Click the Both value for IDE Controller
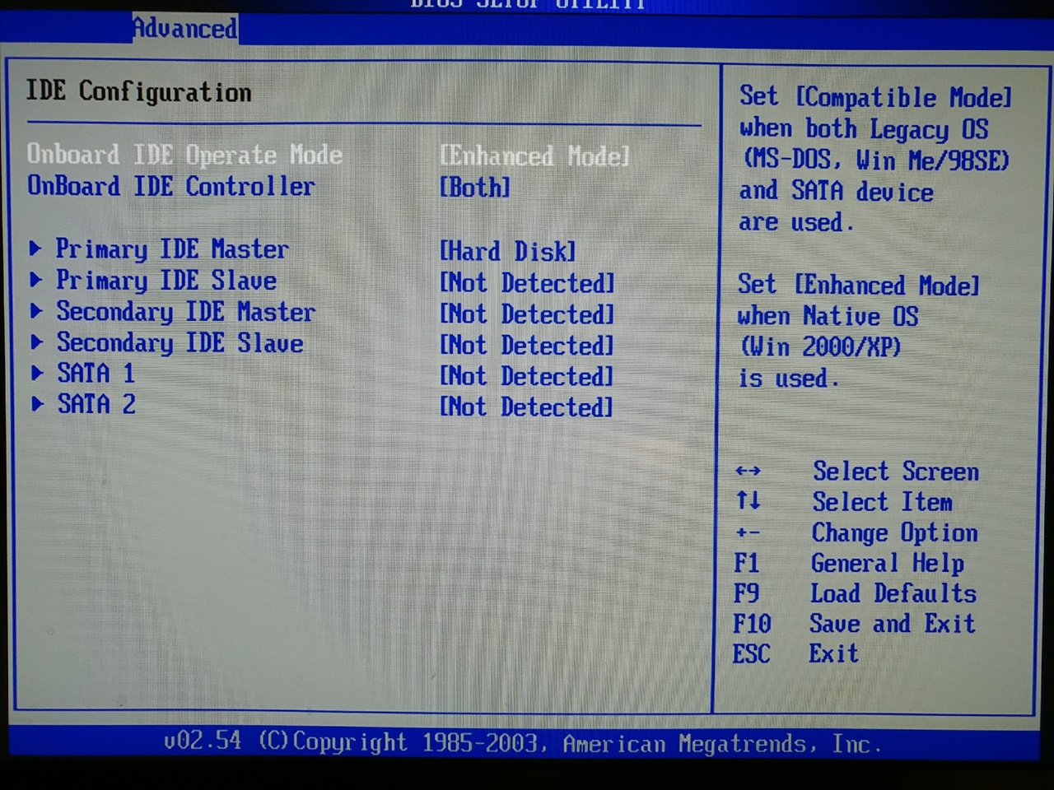 point(474,188)
